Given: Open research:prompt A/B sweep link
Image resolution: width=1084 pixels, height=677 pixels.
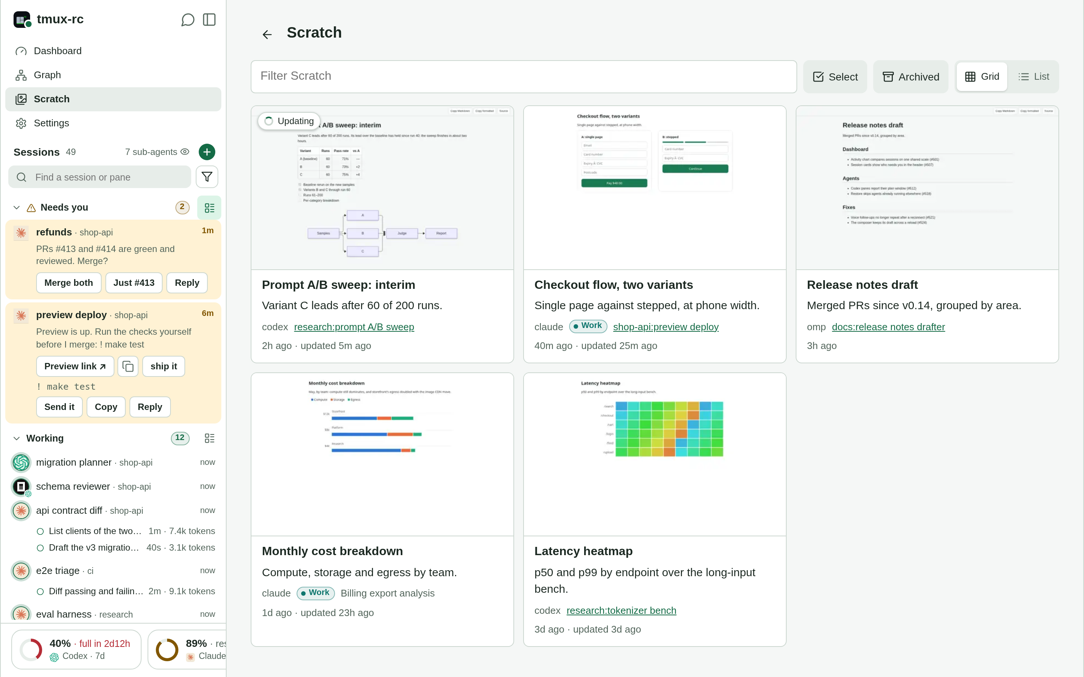Looking at the screenshot, I should pyautogui.click(x=354, y=327).
